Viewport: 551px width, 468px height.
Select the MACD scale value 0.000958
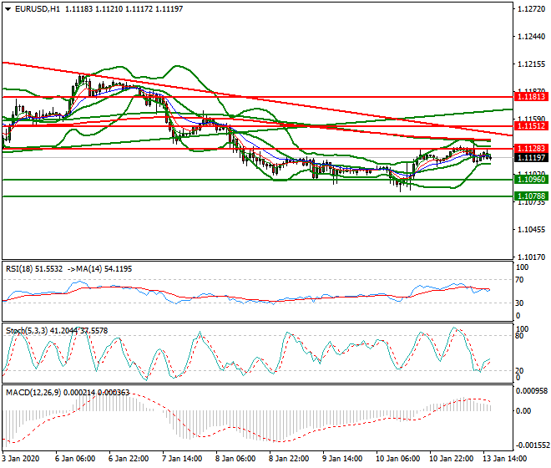532,390
